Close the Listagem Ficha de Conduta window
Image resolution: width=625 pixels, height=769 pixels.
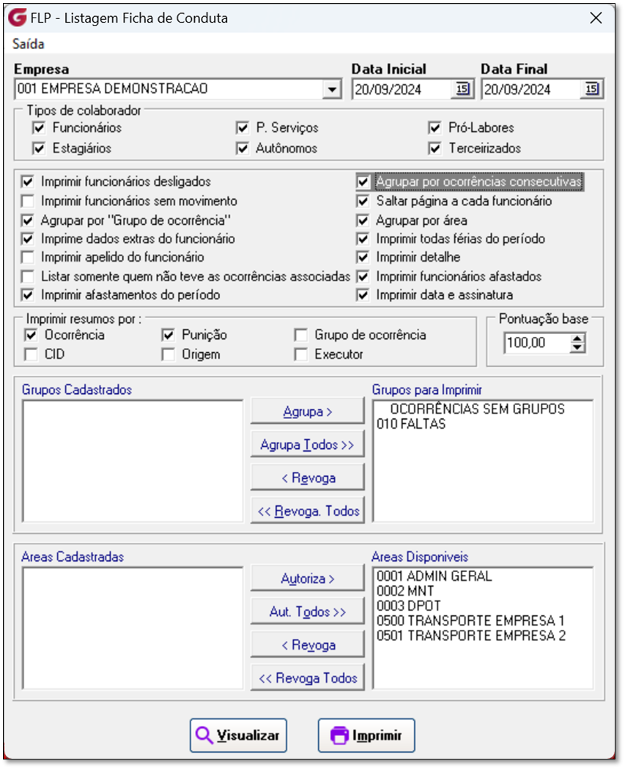(x=596, y=18)
